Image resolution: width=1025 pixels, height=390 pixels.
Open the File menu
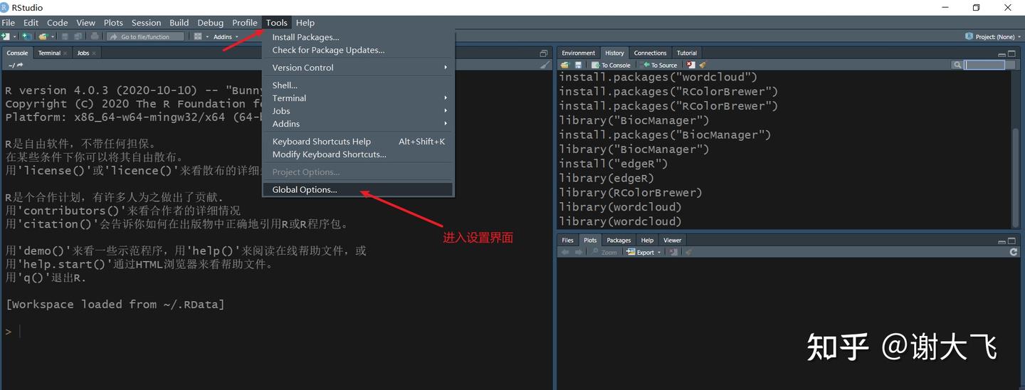[8, 23]
